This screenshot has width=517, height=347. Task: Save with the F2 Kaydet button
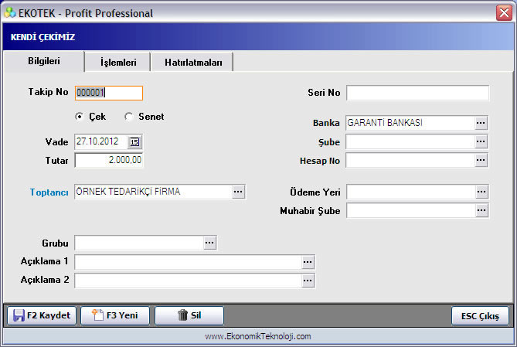pyautogui.click(x=42, y=315)
